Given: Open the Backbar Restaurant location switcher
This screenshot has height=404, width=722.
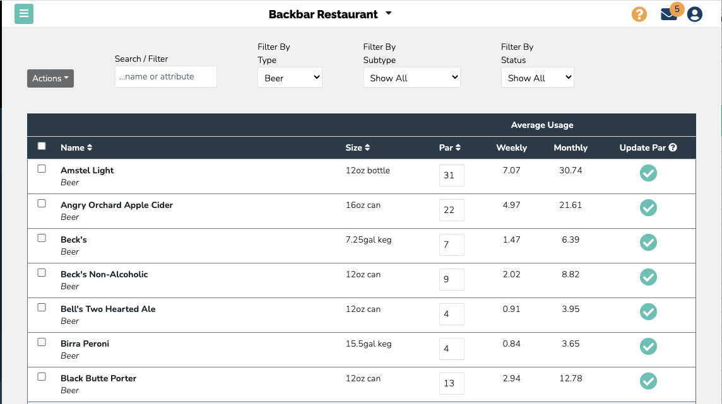Looking at the screenshot, I should (330, 13).
